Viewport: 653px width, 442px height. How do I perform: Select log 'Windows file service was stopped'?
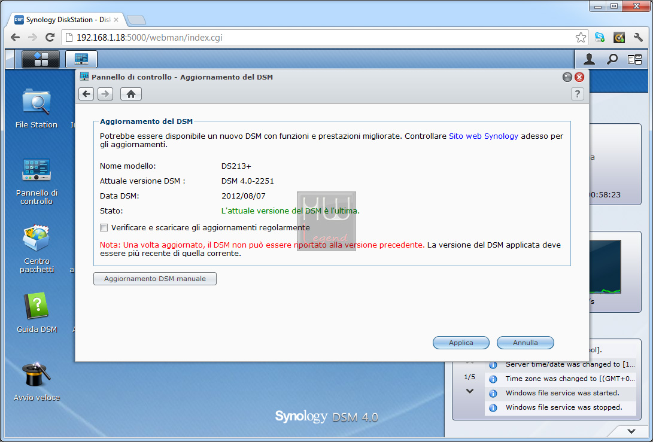pyautogui.click(x=561, y=407)
